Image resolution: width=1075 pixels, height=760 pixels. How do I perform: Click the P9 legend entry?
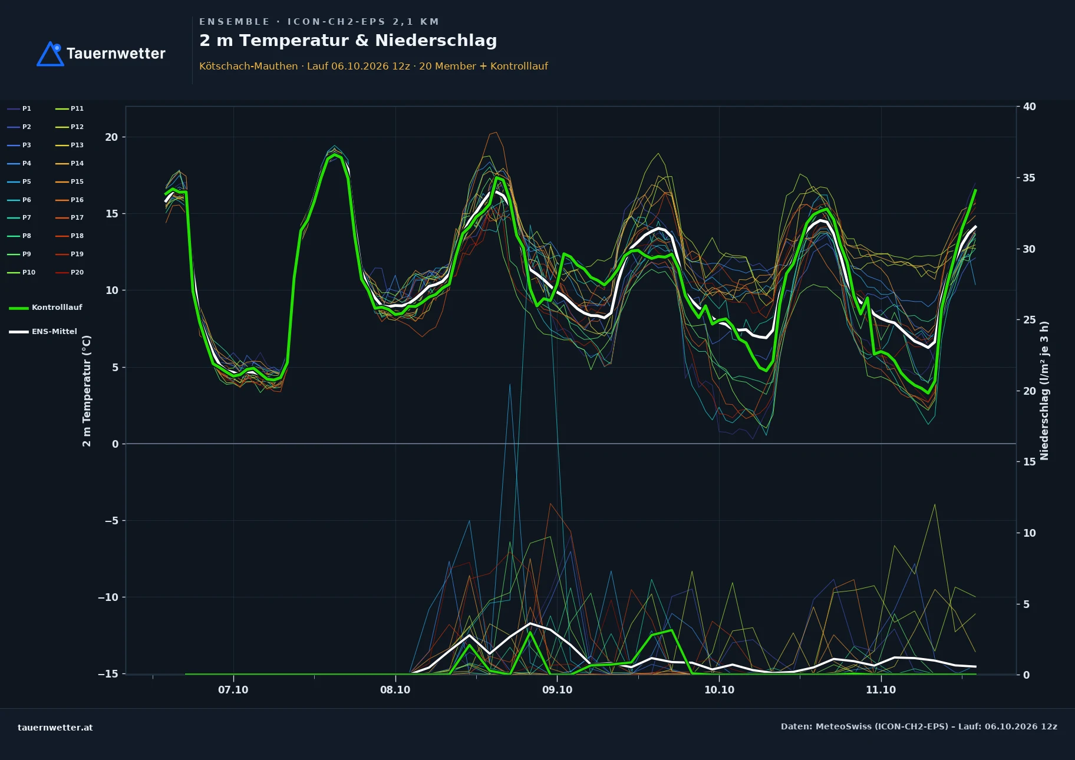(x=19, y=254)
